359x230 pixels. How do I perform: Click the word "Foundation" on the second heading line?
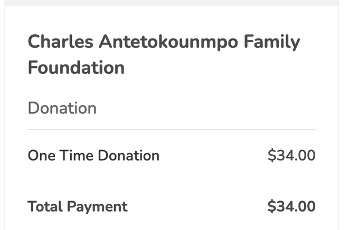76,67
